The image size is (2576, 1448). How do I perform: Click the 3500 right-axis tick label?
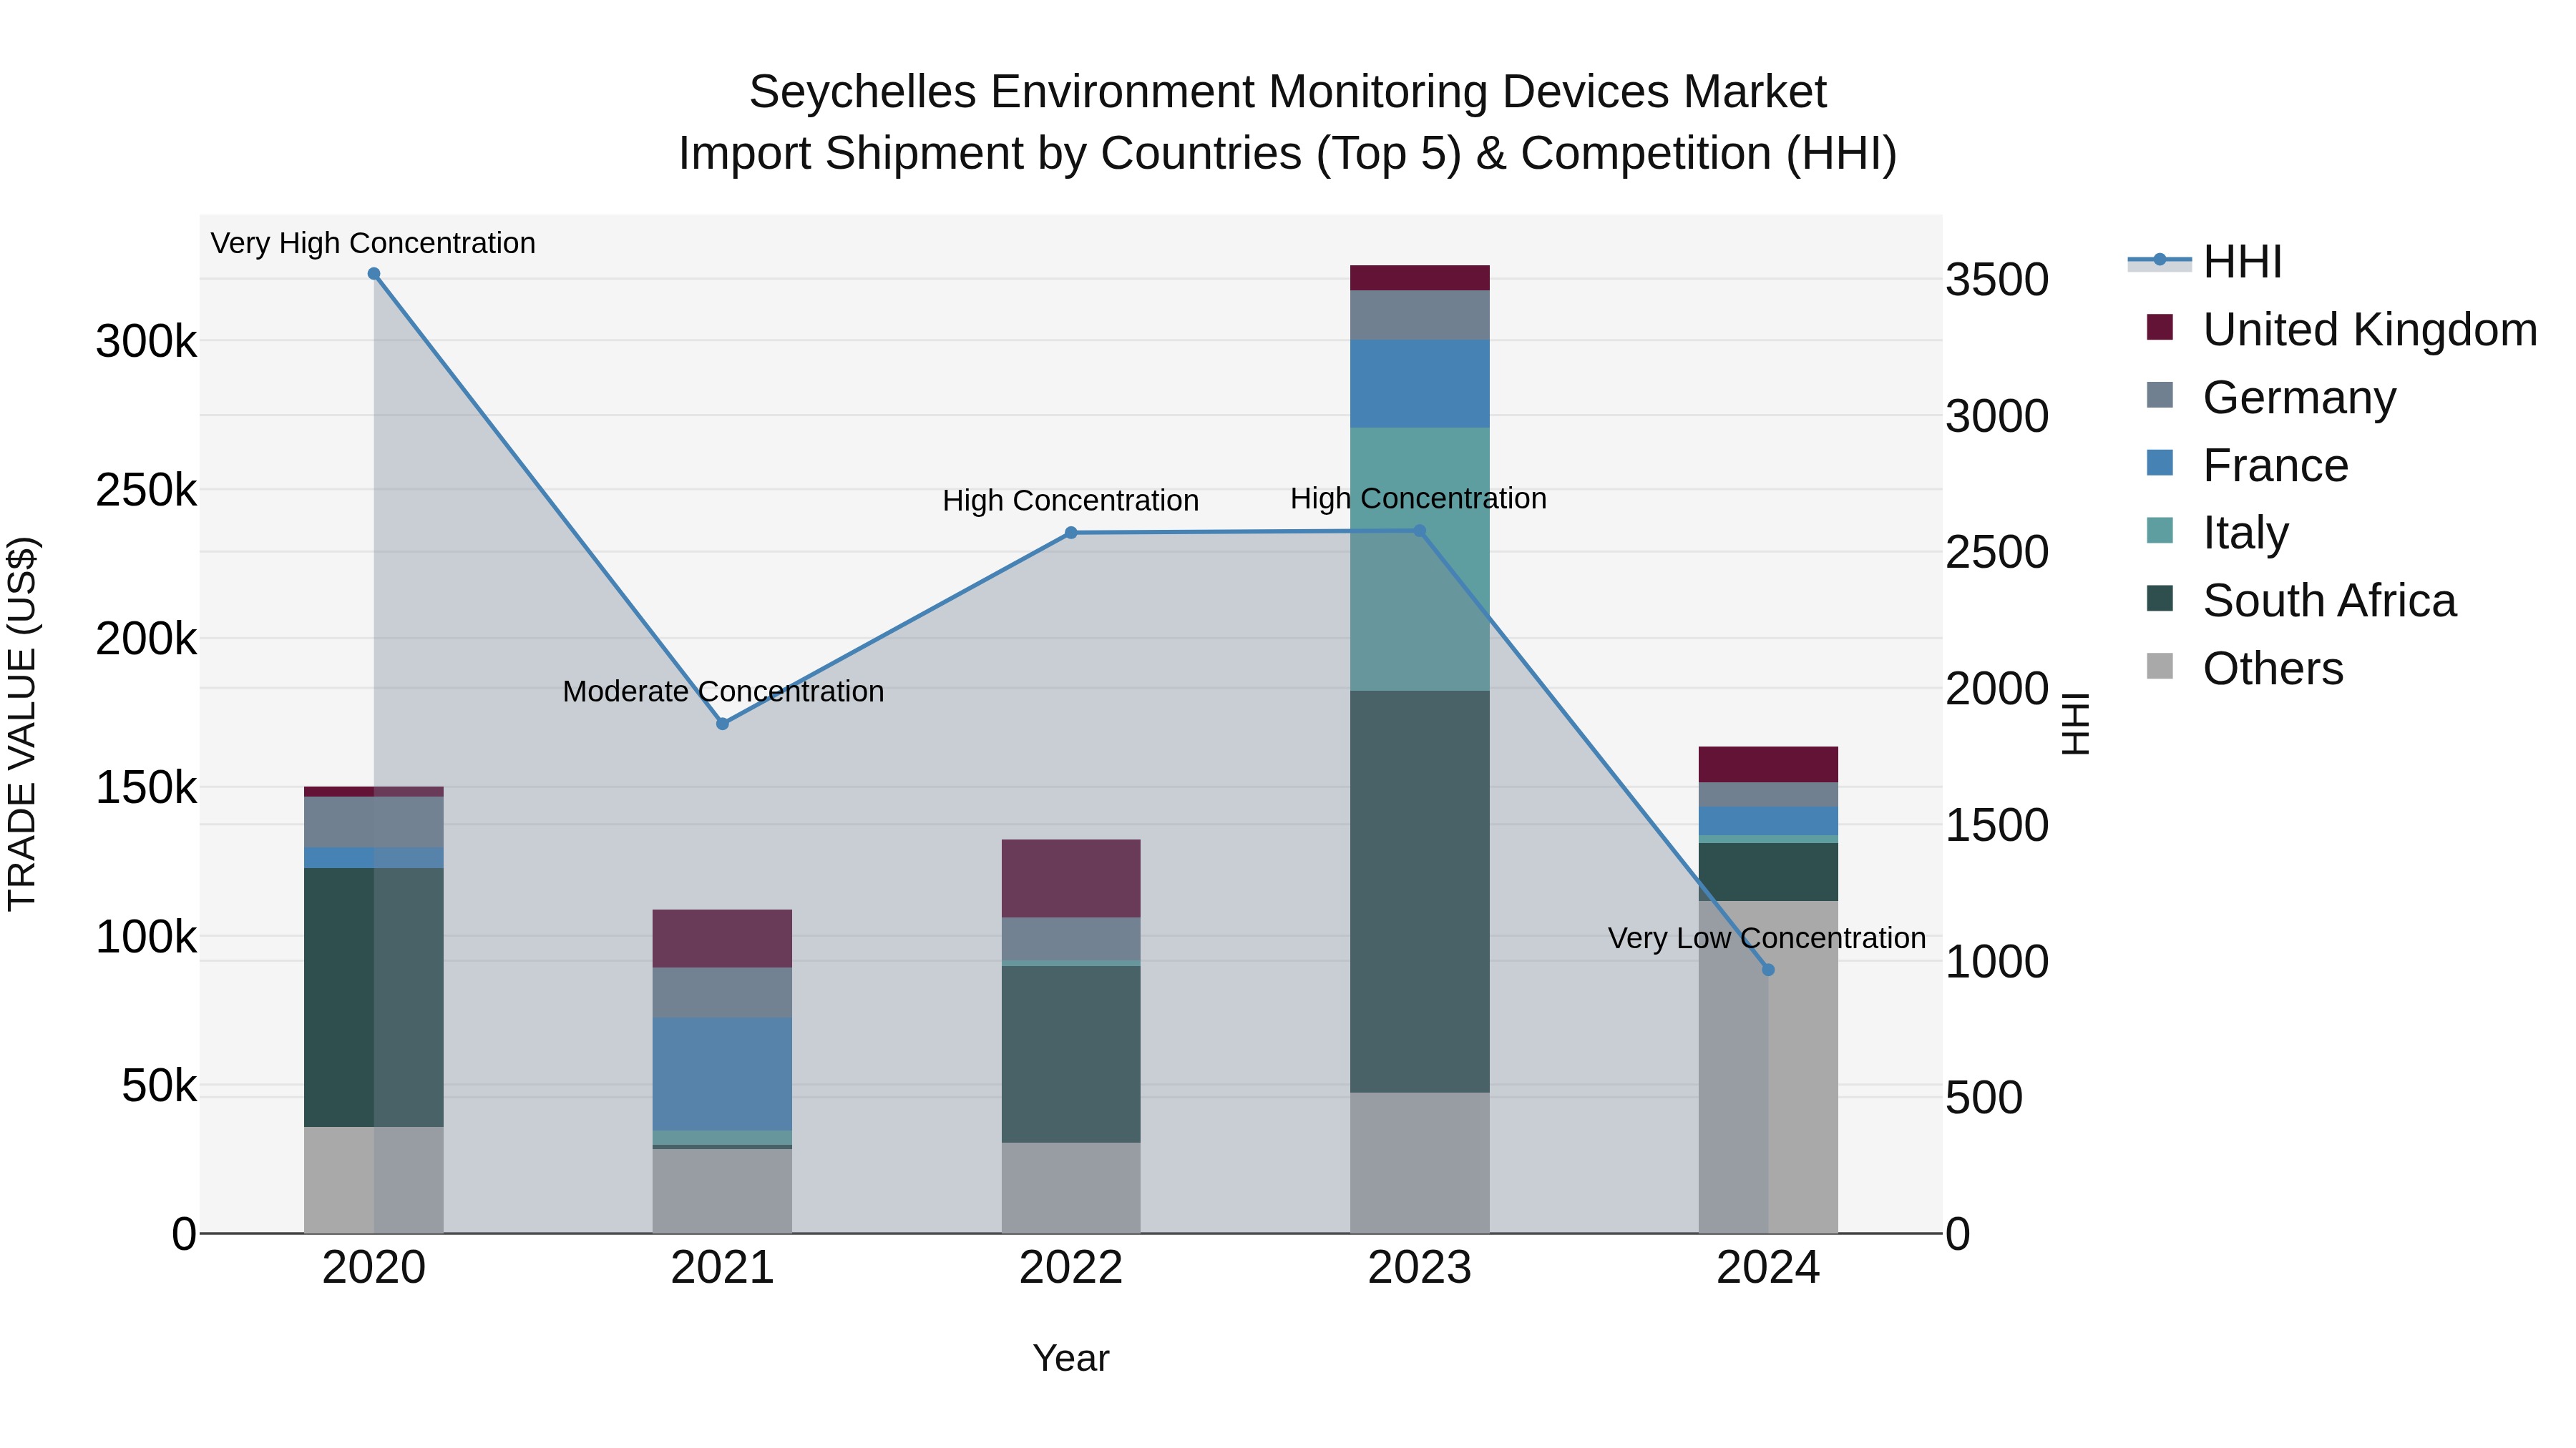coord(1997,280)
